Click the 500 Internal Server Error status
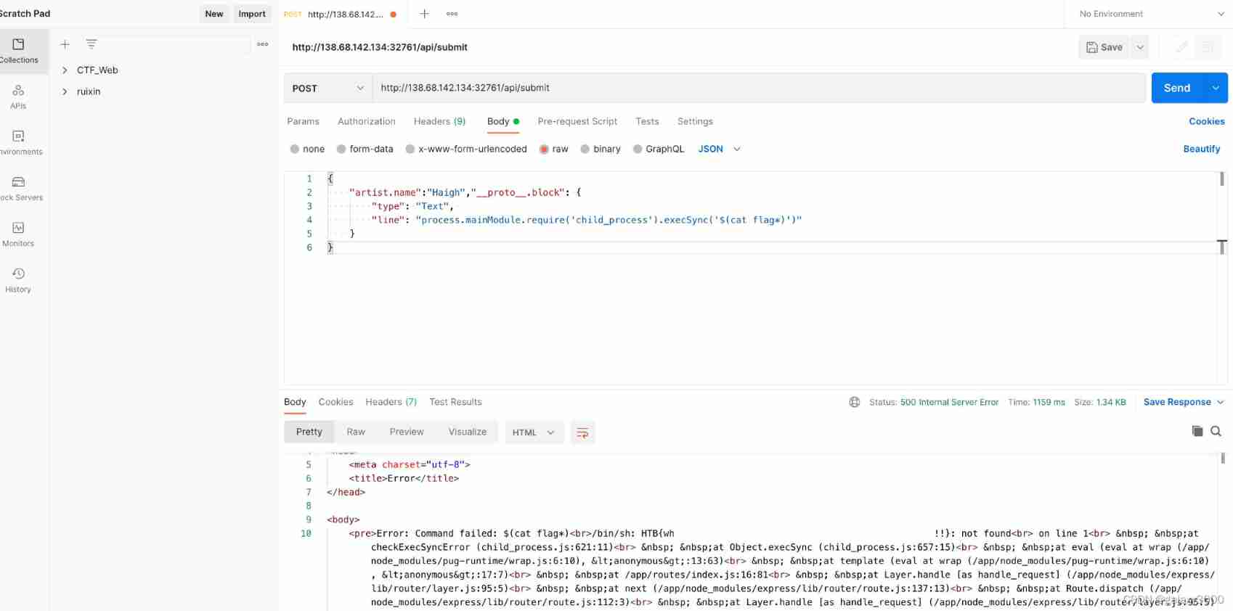 coord(950,402)
